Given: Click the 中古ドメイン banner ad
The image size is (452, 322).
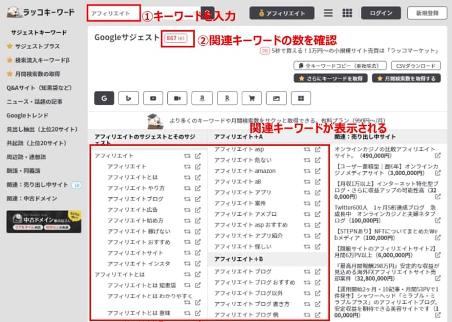Looking at the screenshot, I should [x=44, y=221].
